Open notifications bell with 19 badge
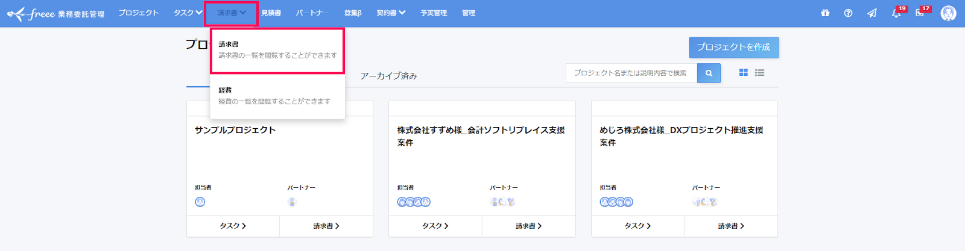The height and width of the screenshot is (251, 965). click(898, 11)
